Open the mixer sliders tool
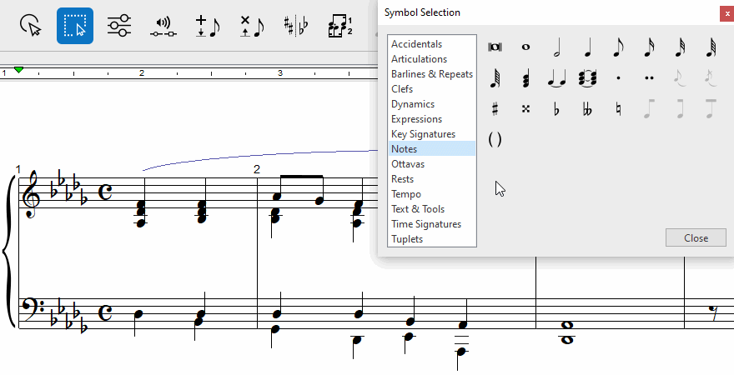 click(x=119, y=25)
